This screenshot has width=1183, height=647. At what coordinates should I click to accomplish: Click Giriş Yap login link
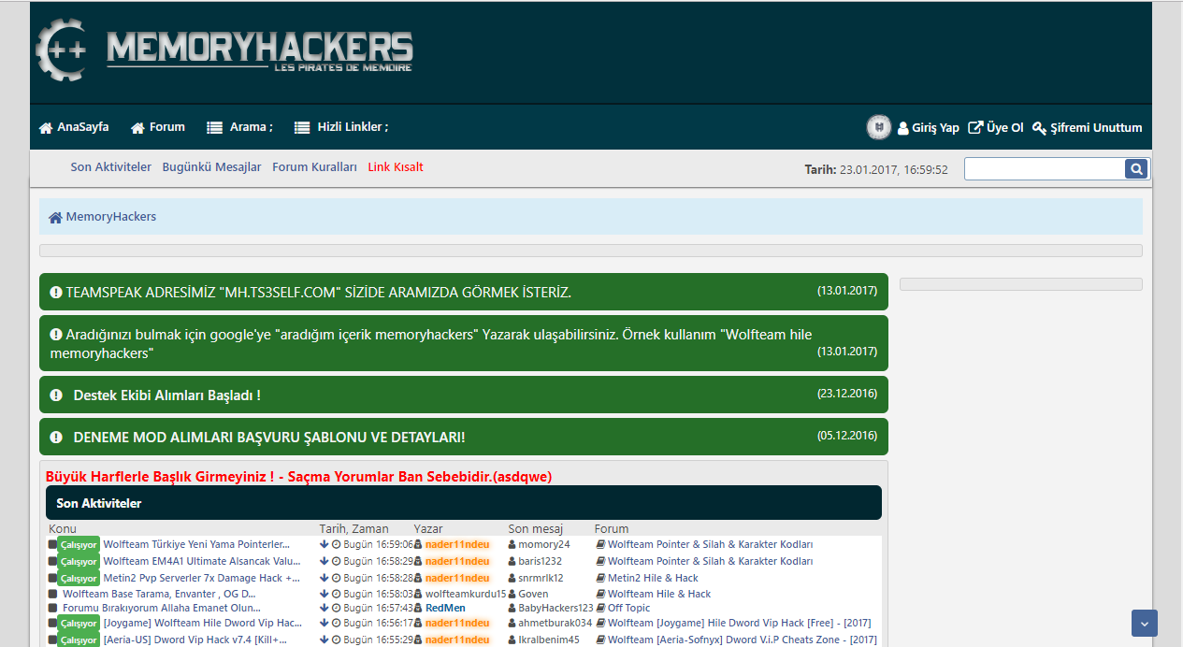click(929, 128)
